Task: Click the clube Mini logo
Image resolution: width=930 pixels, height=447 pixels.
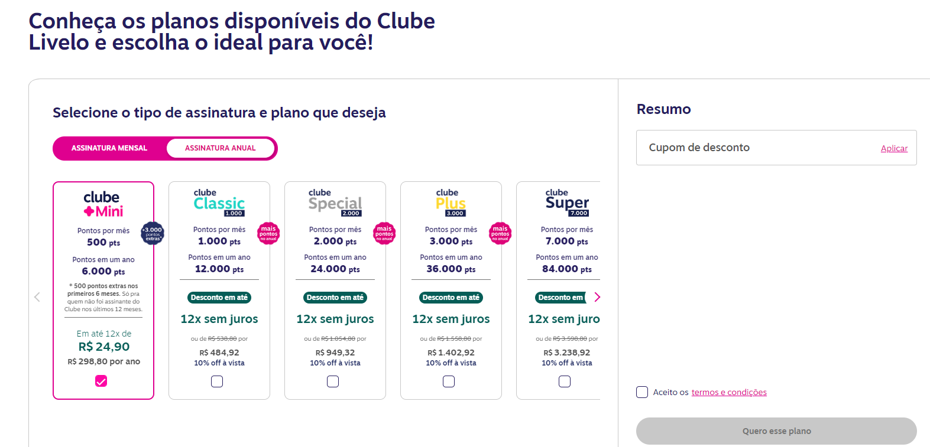Action: coord(103,204)
